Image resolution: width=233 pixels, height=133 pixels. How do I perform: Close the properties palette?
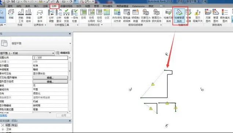[x=70, y=34]
